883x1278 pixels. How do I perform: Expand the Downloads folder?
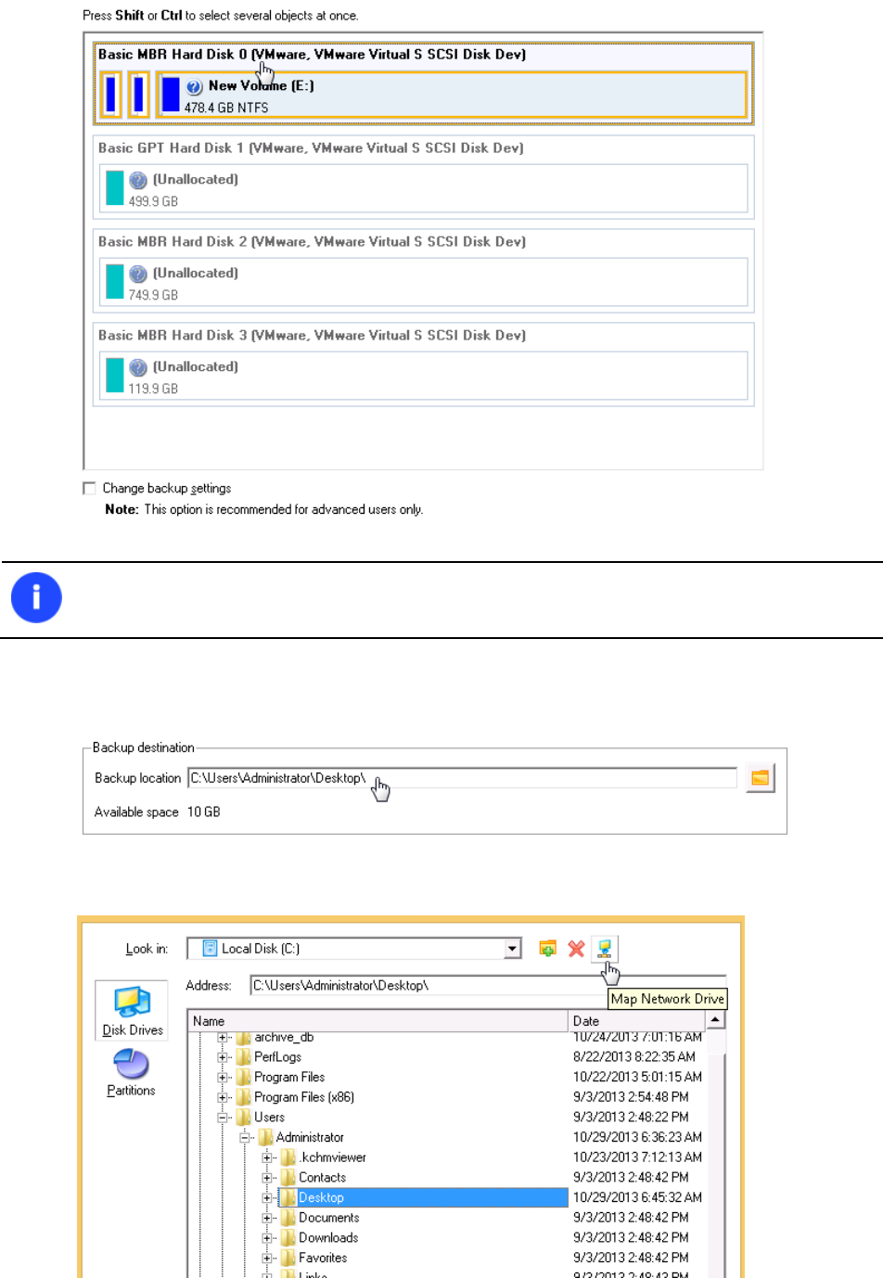point(267,1238)
